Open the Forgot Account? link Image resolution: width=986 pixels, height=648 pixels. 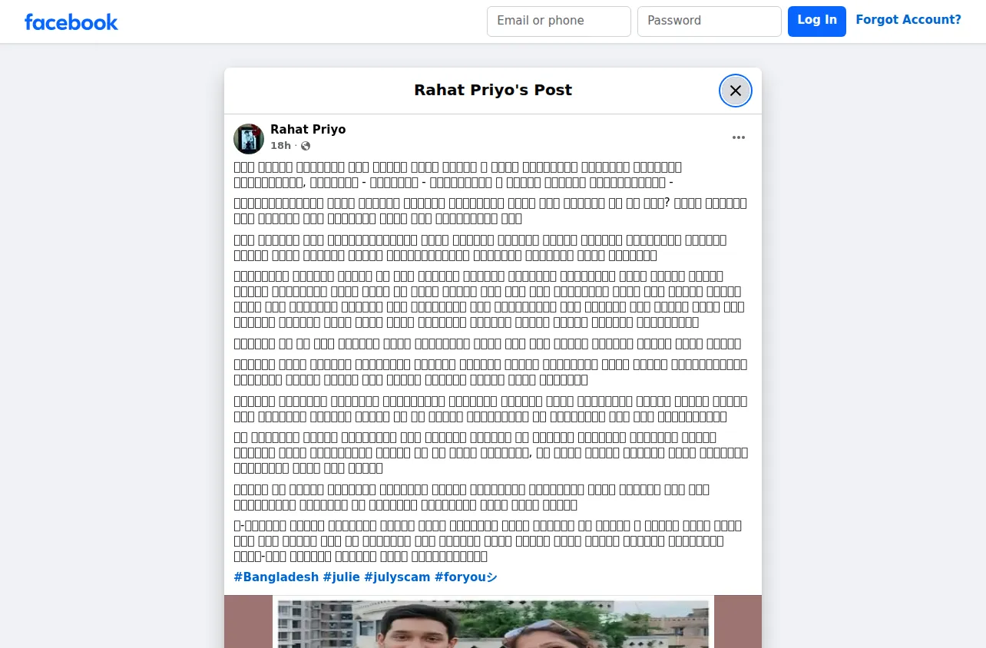coord(908,20)
